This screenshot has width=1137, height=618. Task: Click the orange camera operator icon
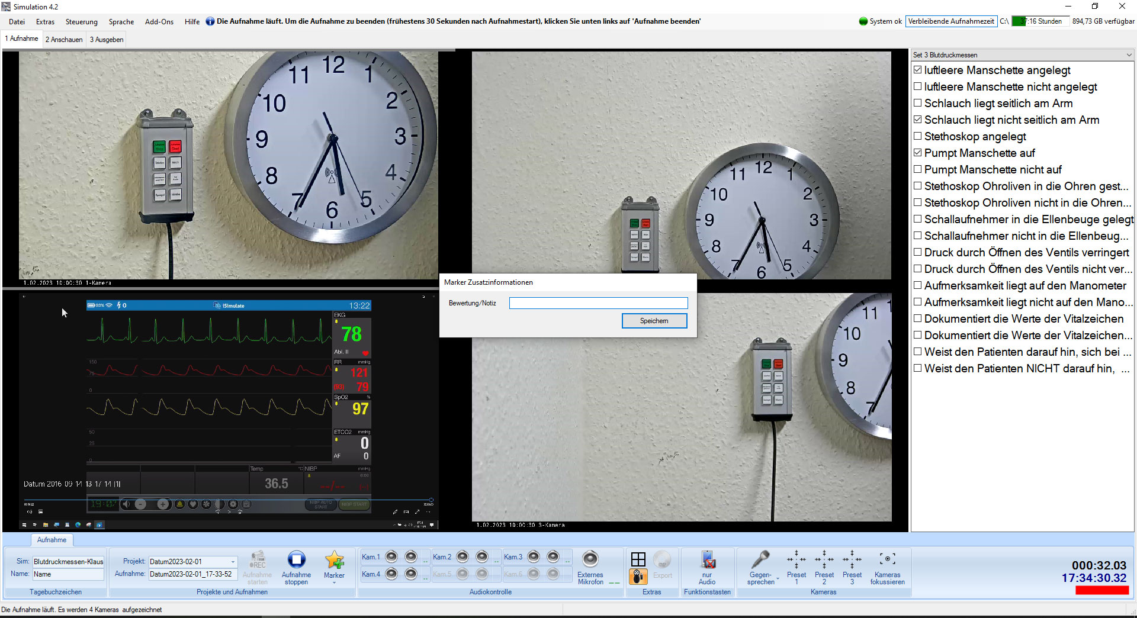click(638, 576)
